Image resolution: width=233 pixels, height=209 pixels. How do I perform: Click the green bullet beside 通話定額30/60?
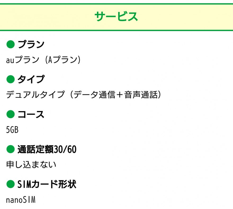point(11,149)
